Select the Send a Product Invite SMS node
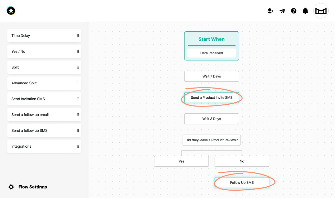Image resolution: width=335 pixels, height=198 pixels. pyautogui.click(x=211, y=98)
